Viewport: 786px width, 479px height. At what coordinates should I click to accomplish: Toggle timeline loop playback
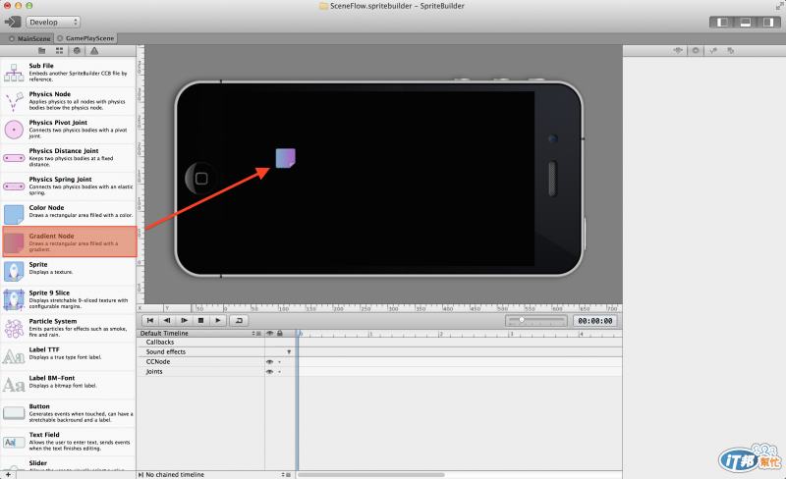point(239,320)
